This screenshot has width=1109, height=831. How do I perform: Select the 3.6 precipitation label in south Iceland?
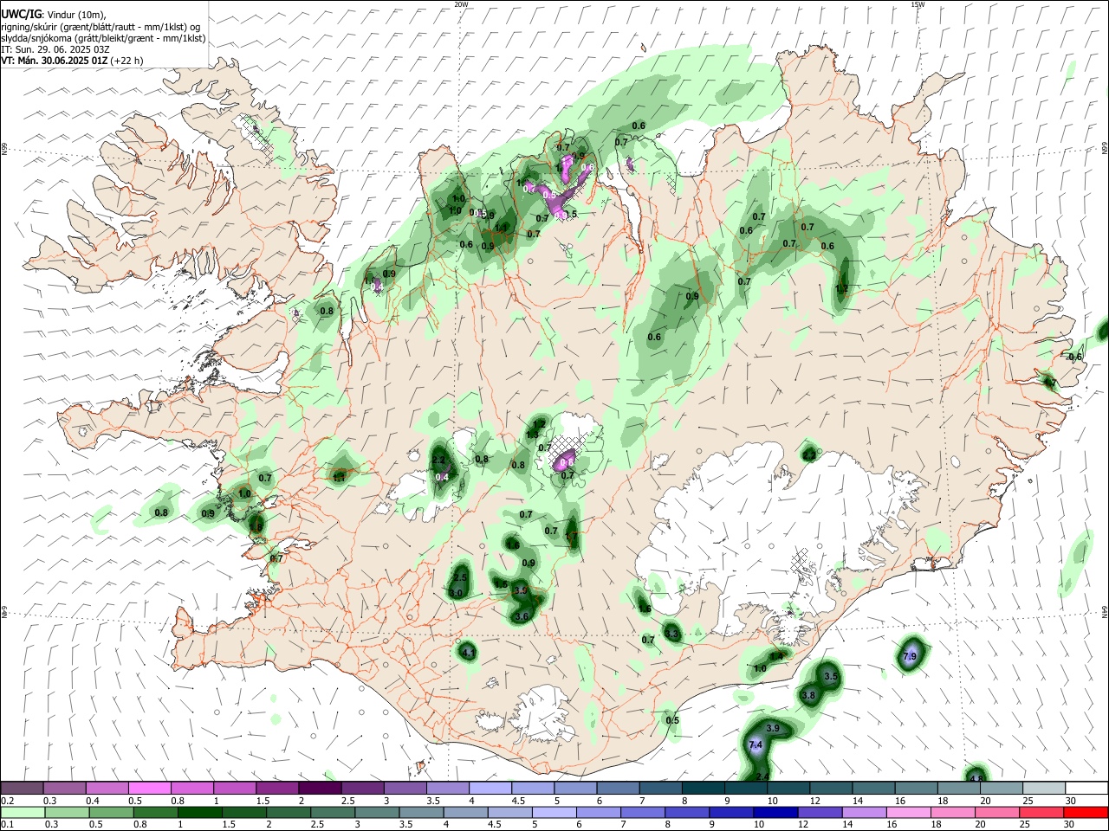(x=522, y=616)
